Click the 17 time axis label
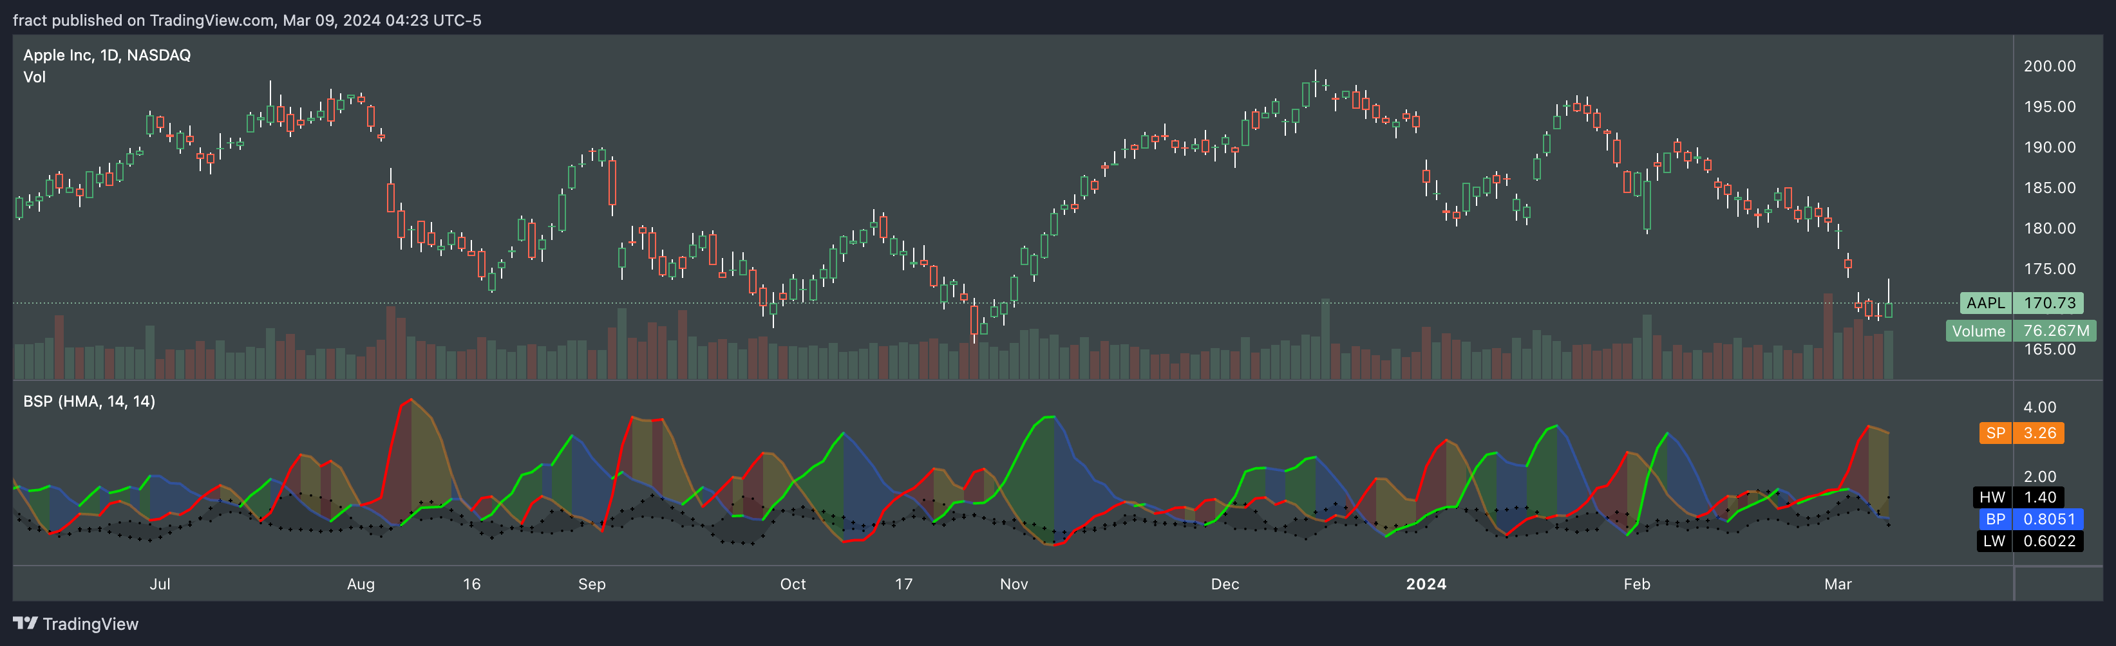The image size is (2116, 646). click(x=903, y=584)
